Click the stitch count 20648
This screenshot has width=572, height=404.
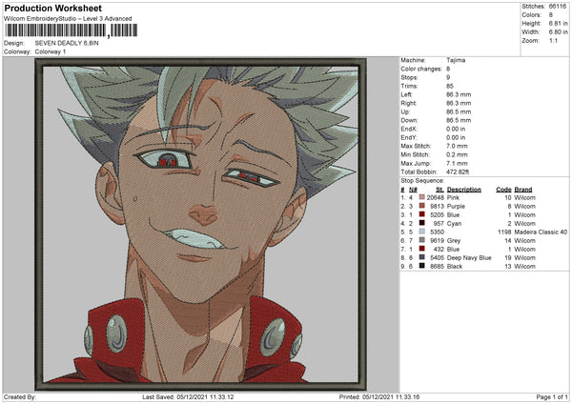coord(436,197)
